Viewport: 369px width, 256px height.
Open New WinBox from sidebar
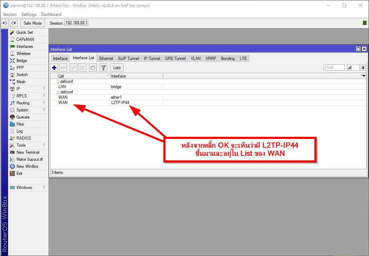[x=28, y=166]
